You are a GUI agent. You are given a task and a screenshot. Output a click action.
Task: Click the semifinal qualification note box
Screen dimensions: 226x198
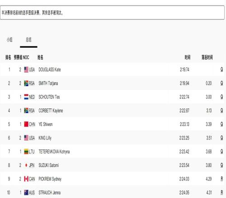click(x=112, y=13)
